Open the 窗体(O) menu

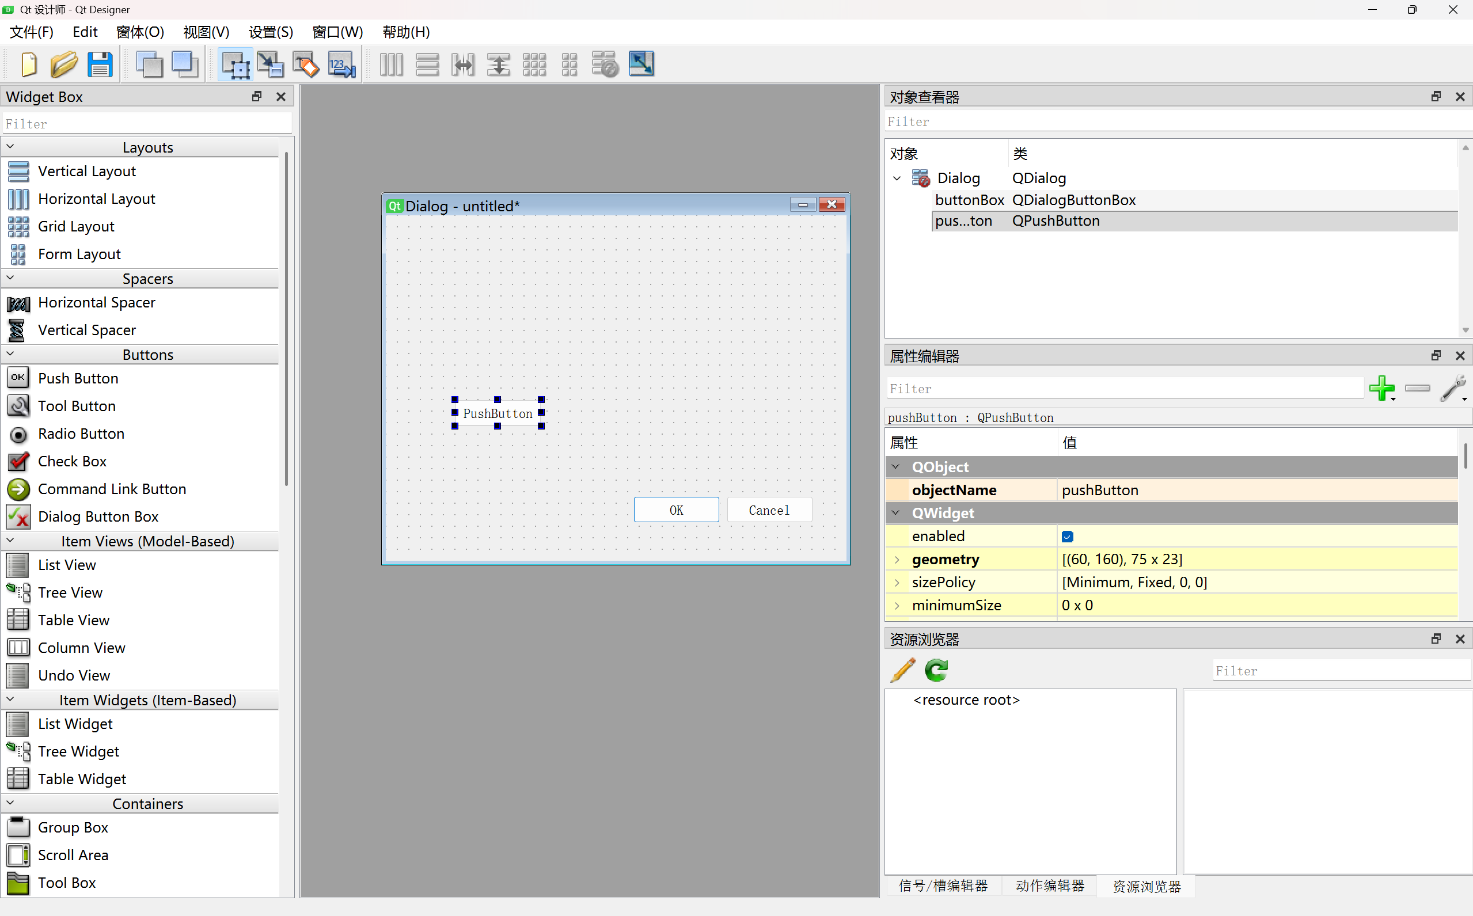point(140,32)
